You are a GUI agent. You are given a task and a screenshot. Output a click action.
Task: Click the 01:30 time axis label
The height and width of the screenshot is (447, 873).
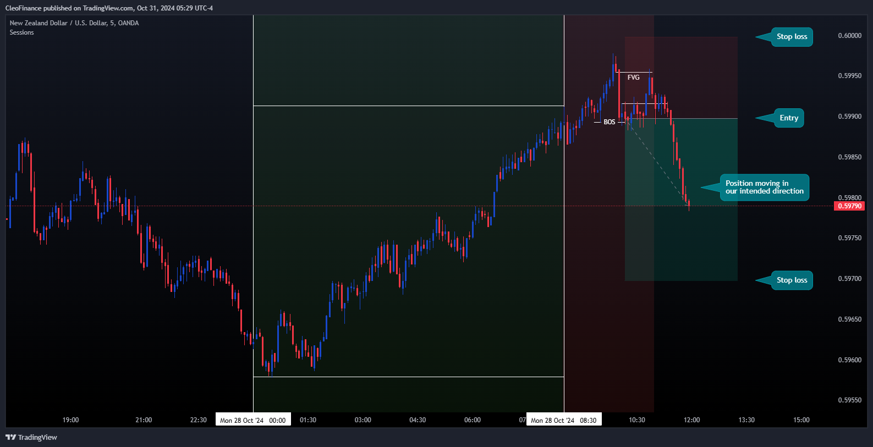tap(308, 420)
